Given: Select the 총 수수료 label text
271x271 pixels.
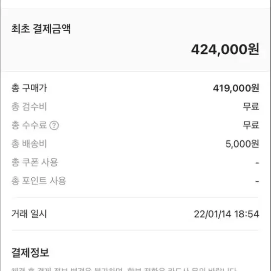Looking at the screenshot, I should click(29, 125).
